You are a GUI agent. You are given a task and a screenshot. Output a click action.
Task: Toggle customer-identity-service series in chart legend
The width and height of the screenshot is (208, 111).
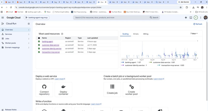click(x=134, y=65)
